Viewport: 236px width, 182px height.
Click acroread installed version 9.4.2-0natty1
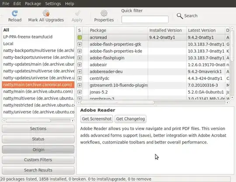162,38
